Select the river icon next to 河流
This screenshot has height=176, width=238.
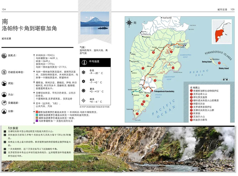point(4,83)
